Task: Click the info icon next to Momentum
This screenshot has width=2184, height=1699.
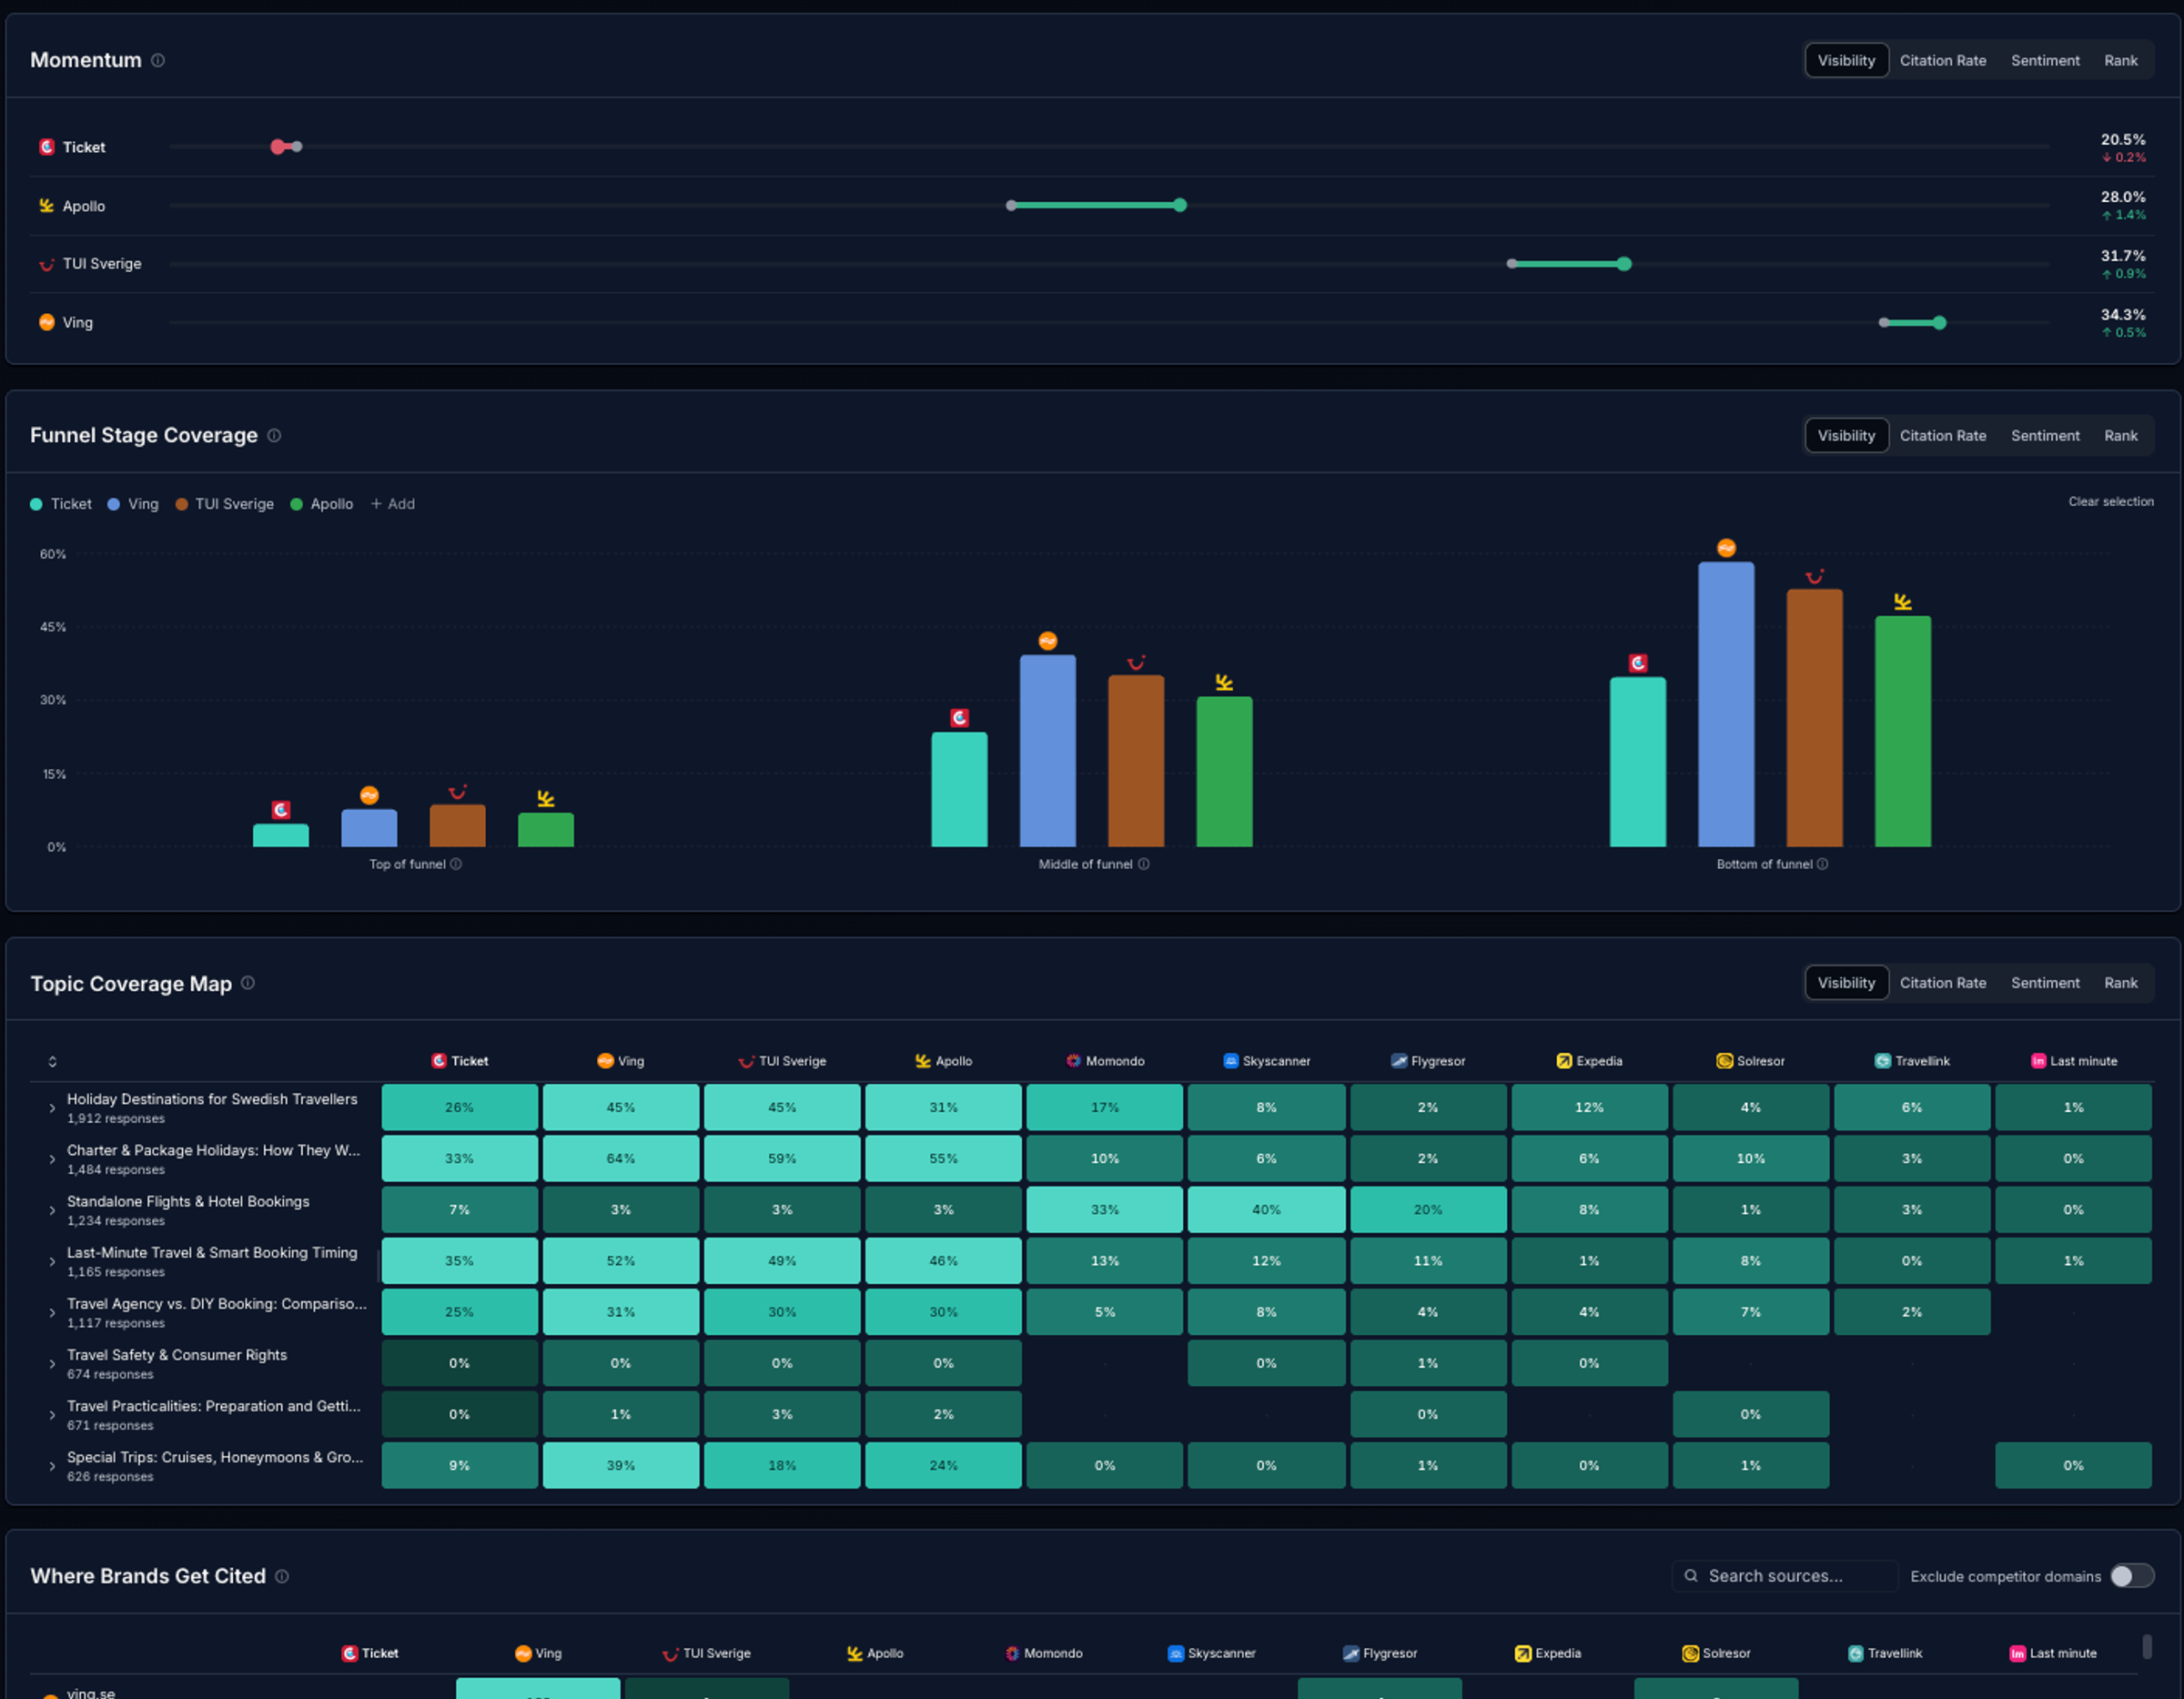Action: (x=158, y=60)
